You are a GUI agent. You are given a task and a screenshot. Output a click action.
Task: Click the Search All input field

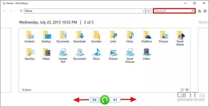pyautogui.click(x=174, y=11)
